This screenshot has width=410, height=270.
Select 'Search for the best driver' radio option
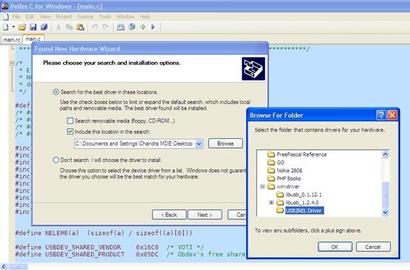[56, 92]
